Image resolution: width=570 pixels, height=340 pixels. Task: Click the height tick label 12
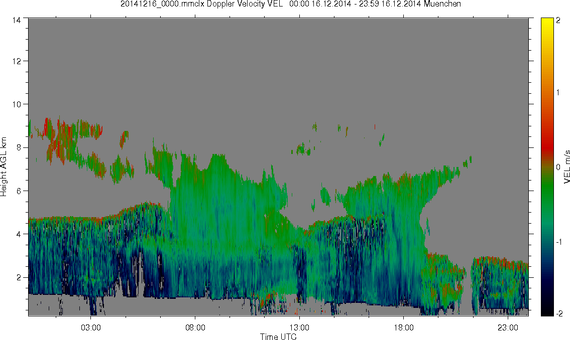click(x=16, y=61)
